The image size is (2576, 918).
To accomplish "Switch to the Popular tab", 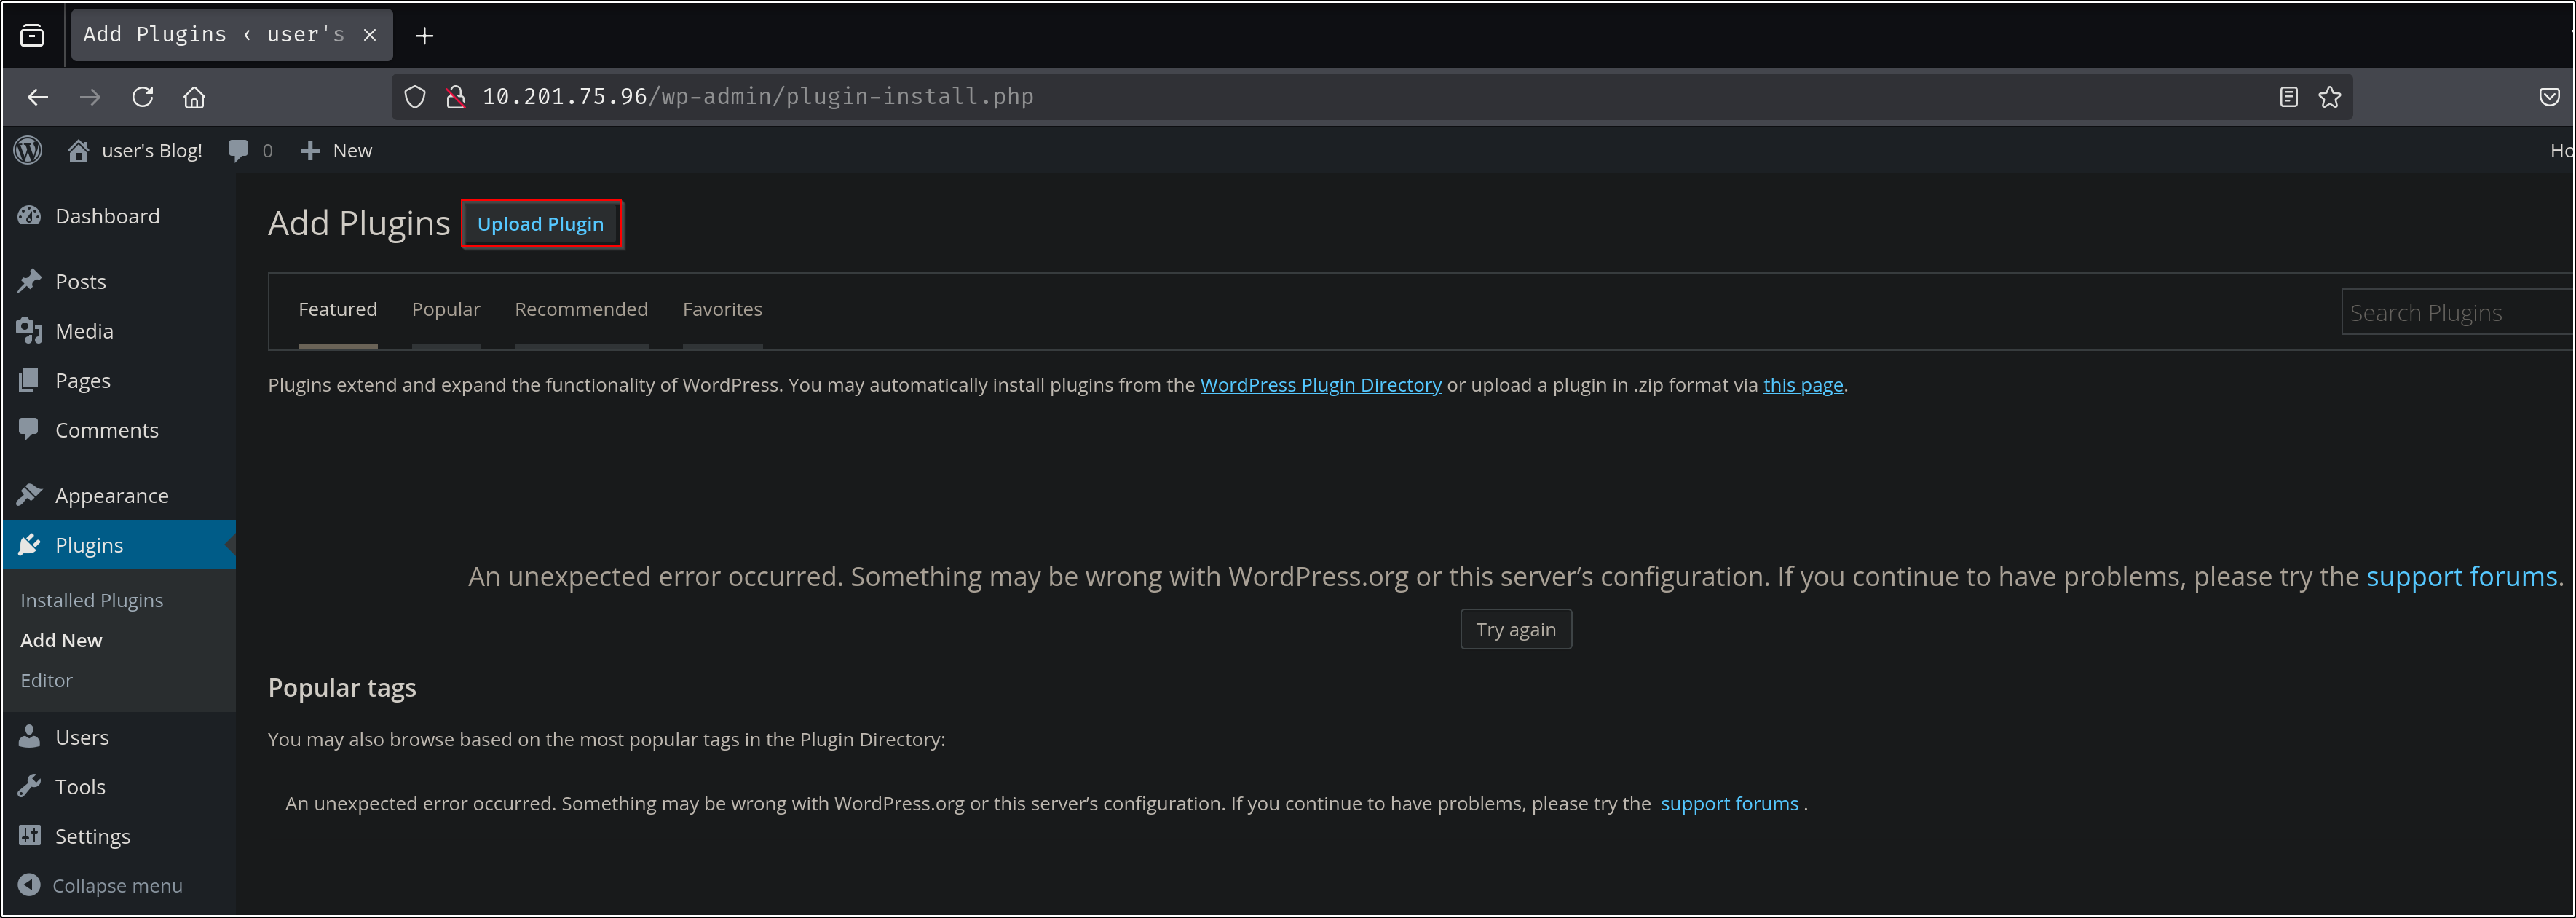I will tap(446, 309).
